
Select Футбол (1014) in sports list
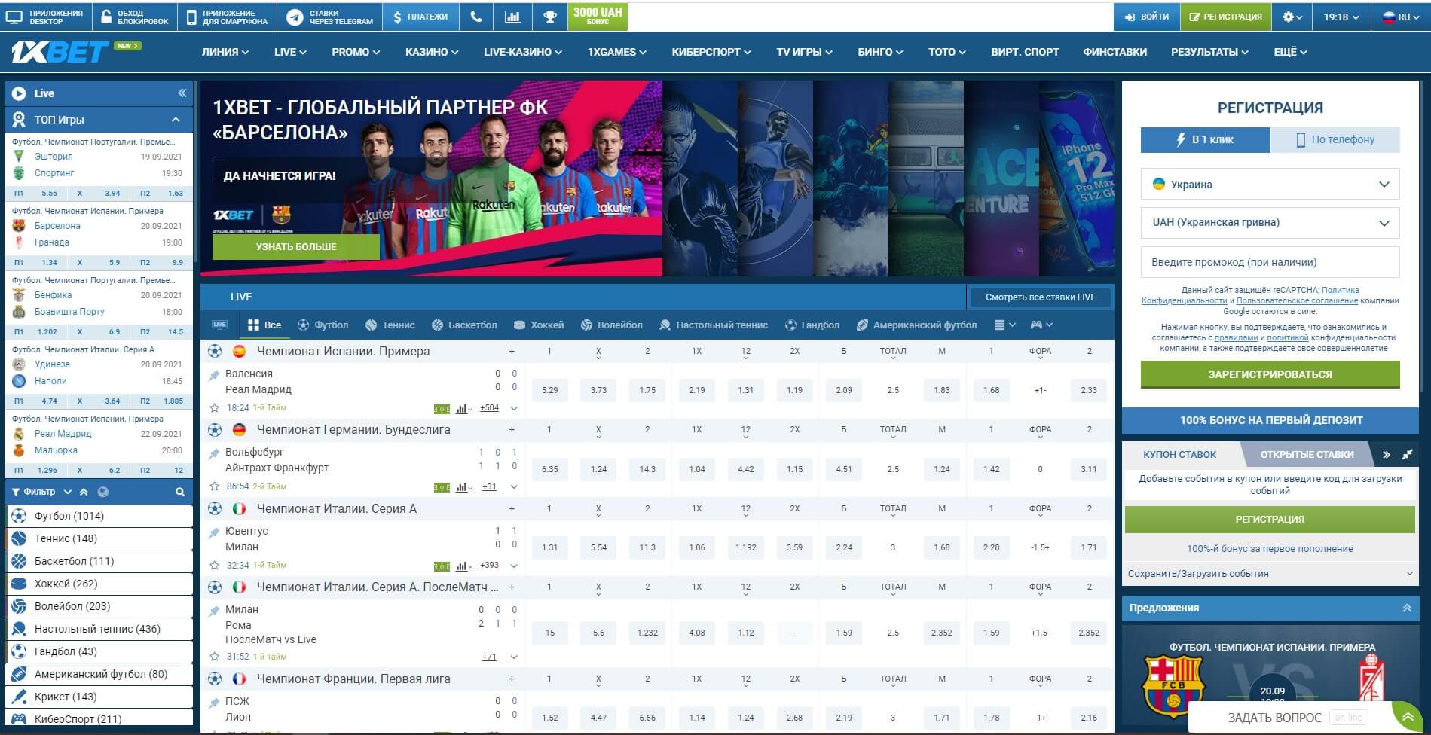(99, 516)
